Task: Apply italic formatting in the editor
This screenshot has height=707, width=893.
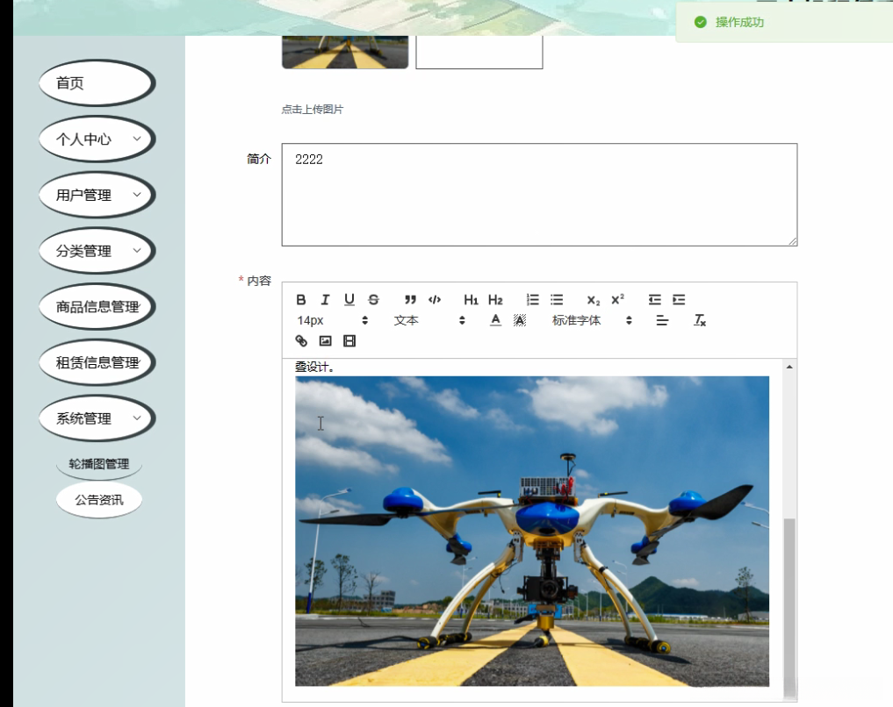Action: (x=325, y=300)
